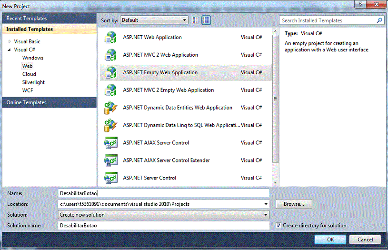Click the ASP.NET Server Control template icon
The height and width of the screenshot is (250, 388).
110,178
